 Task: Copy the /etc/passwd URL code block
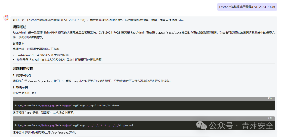coord(270,118)
